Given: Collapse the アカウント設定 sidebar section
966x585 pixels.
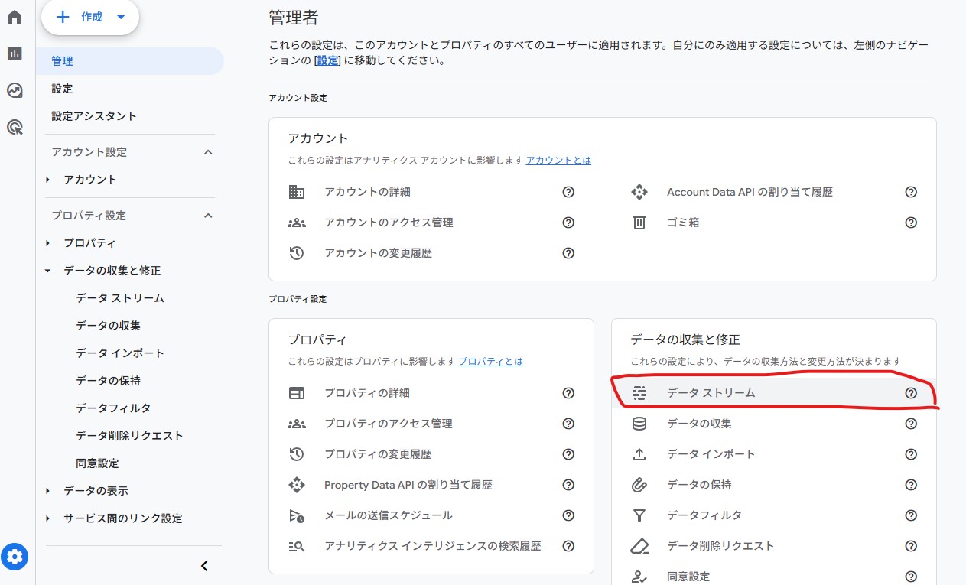Looking at the screenshot, I should (208, 152).
